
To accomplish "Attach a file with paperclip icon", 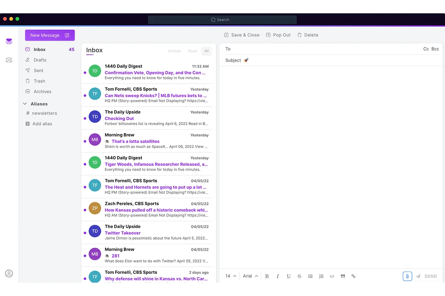I will click(x=407, y=276).
